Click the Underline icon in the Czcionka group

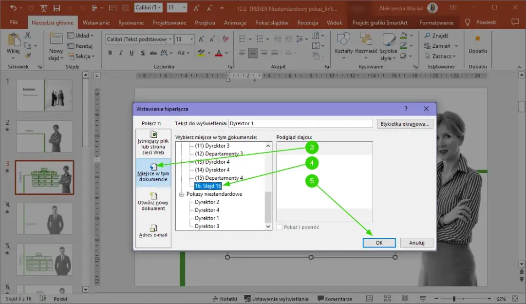click(x=131, y=53)
